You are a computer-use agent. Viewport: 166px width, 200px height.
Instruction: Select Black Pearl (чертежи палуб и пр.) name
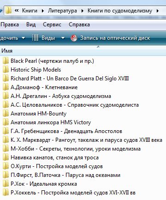(52, 61)
